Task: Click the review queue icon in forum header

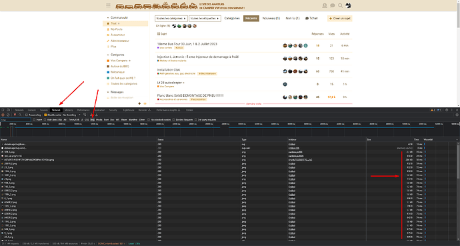Action: [x=325, y=5]
